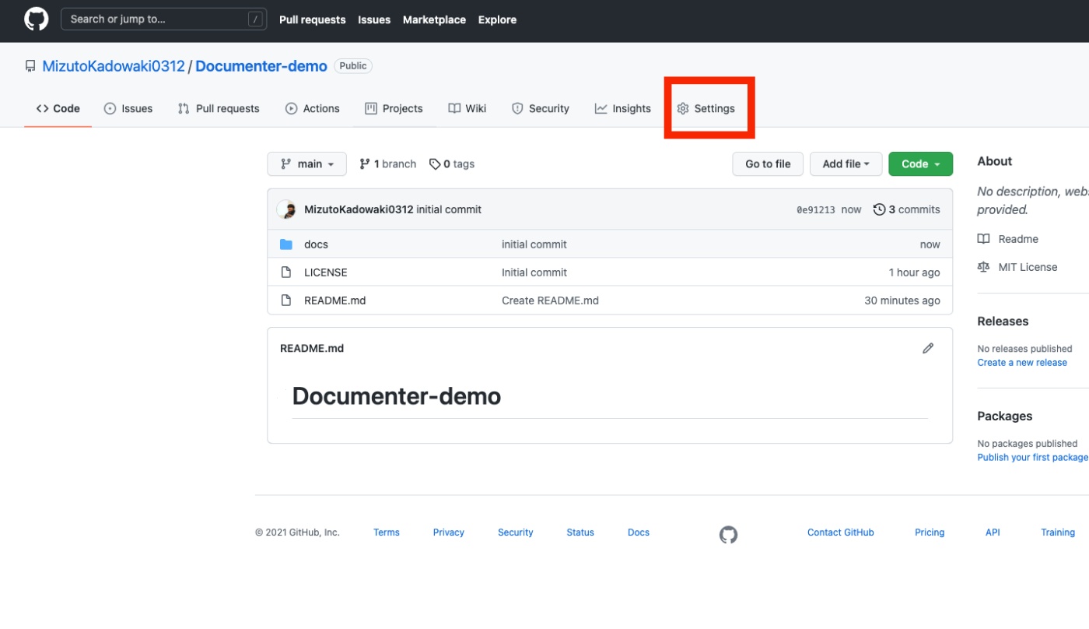This screenshot has width=1089, height=629.
Task: Open Privacy link in footer
Action: point(449,532)
